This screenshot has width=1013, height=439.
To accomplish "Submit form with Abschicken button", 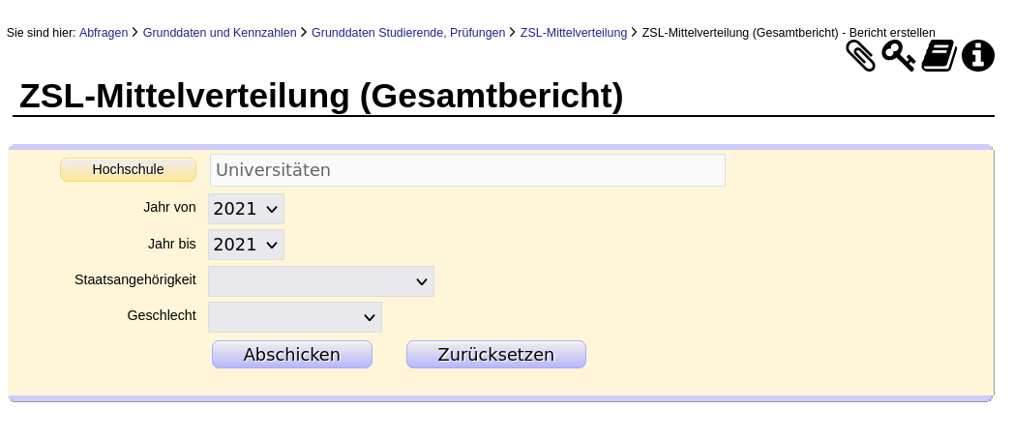I will pyautogui.click(x=292, y=355).
